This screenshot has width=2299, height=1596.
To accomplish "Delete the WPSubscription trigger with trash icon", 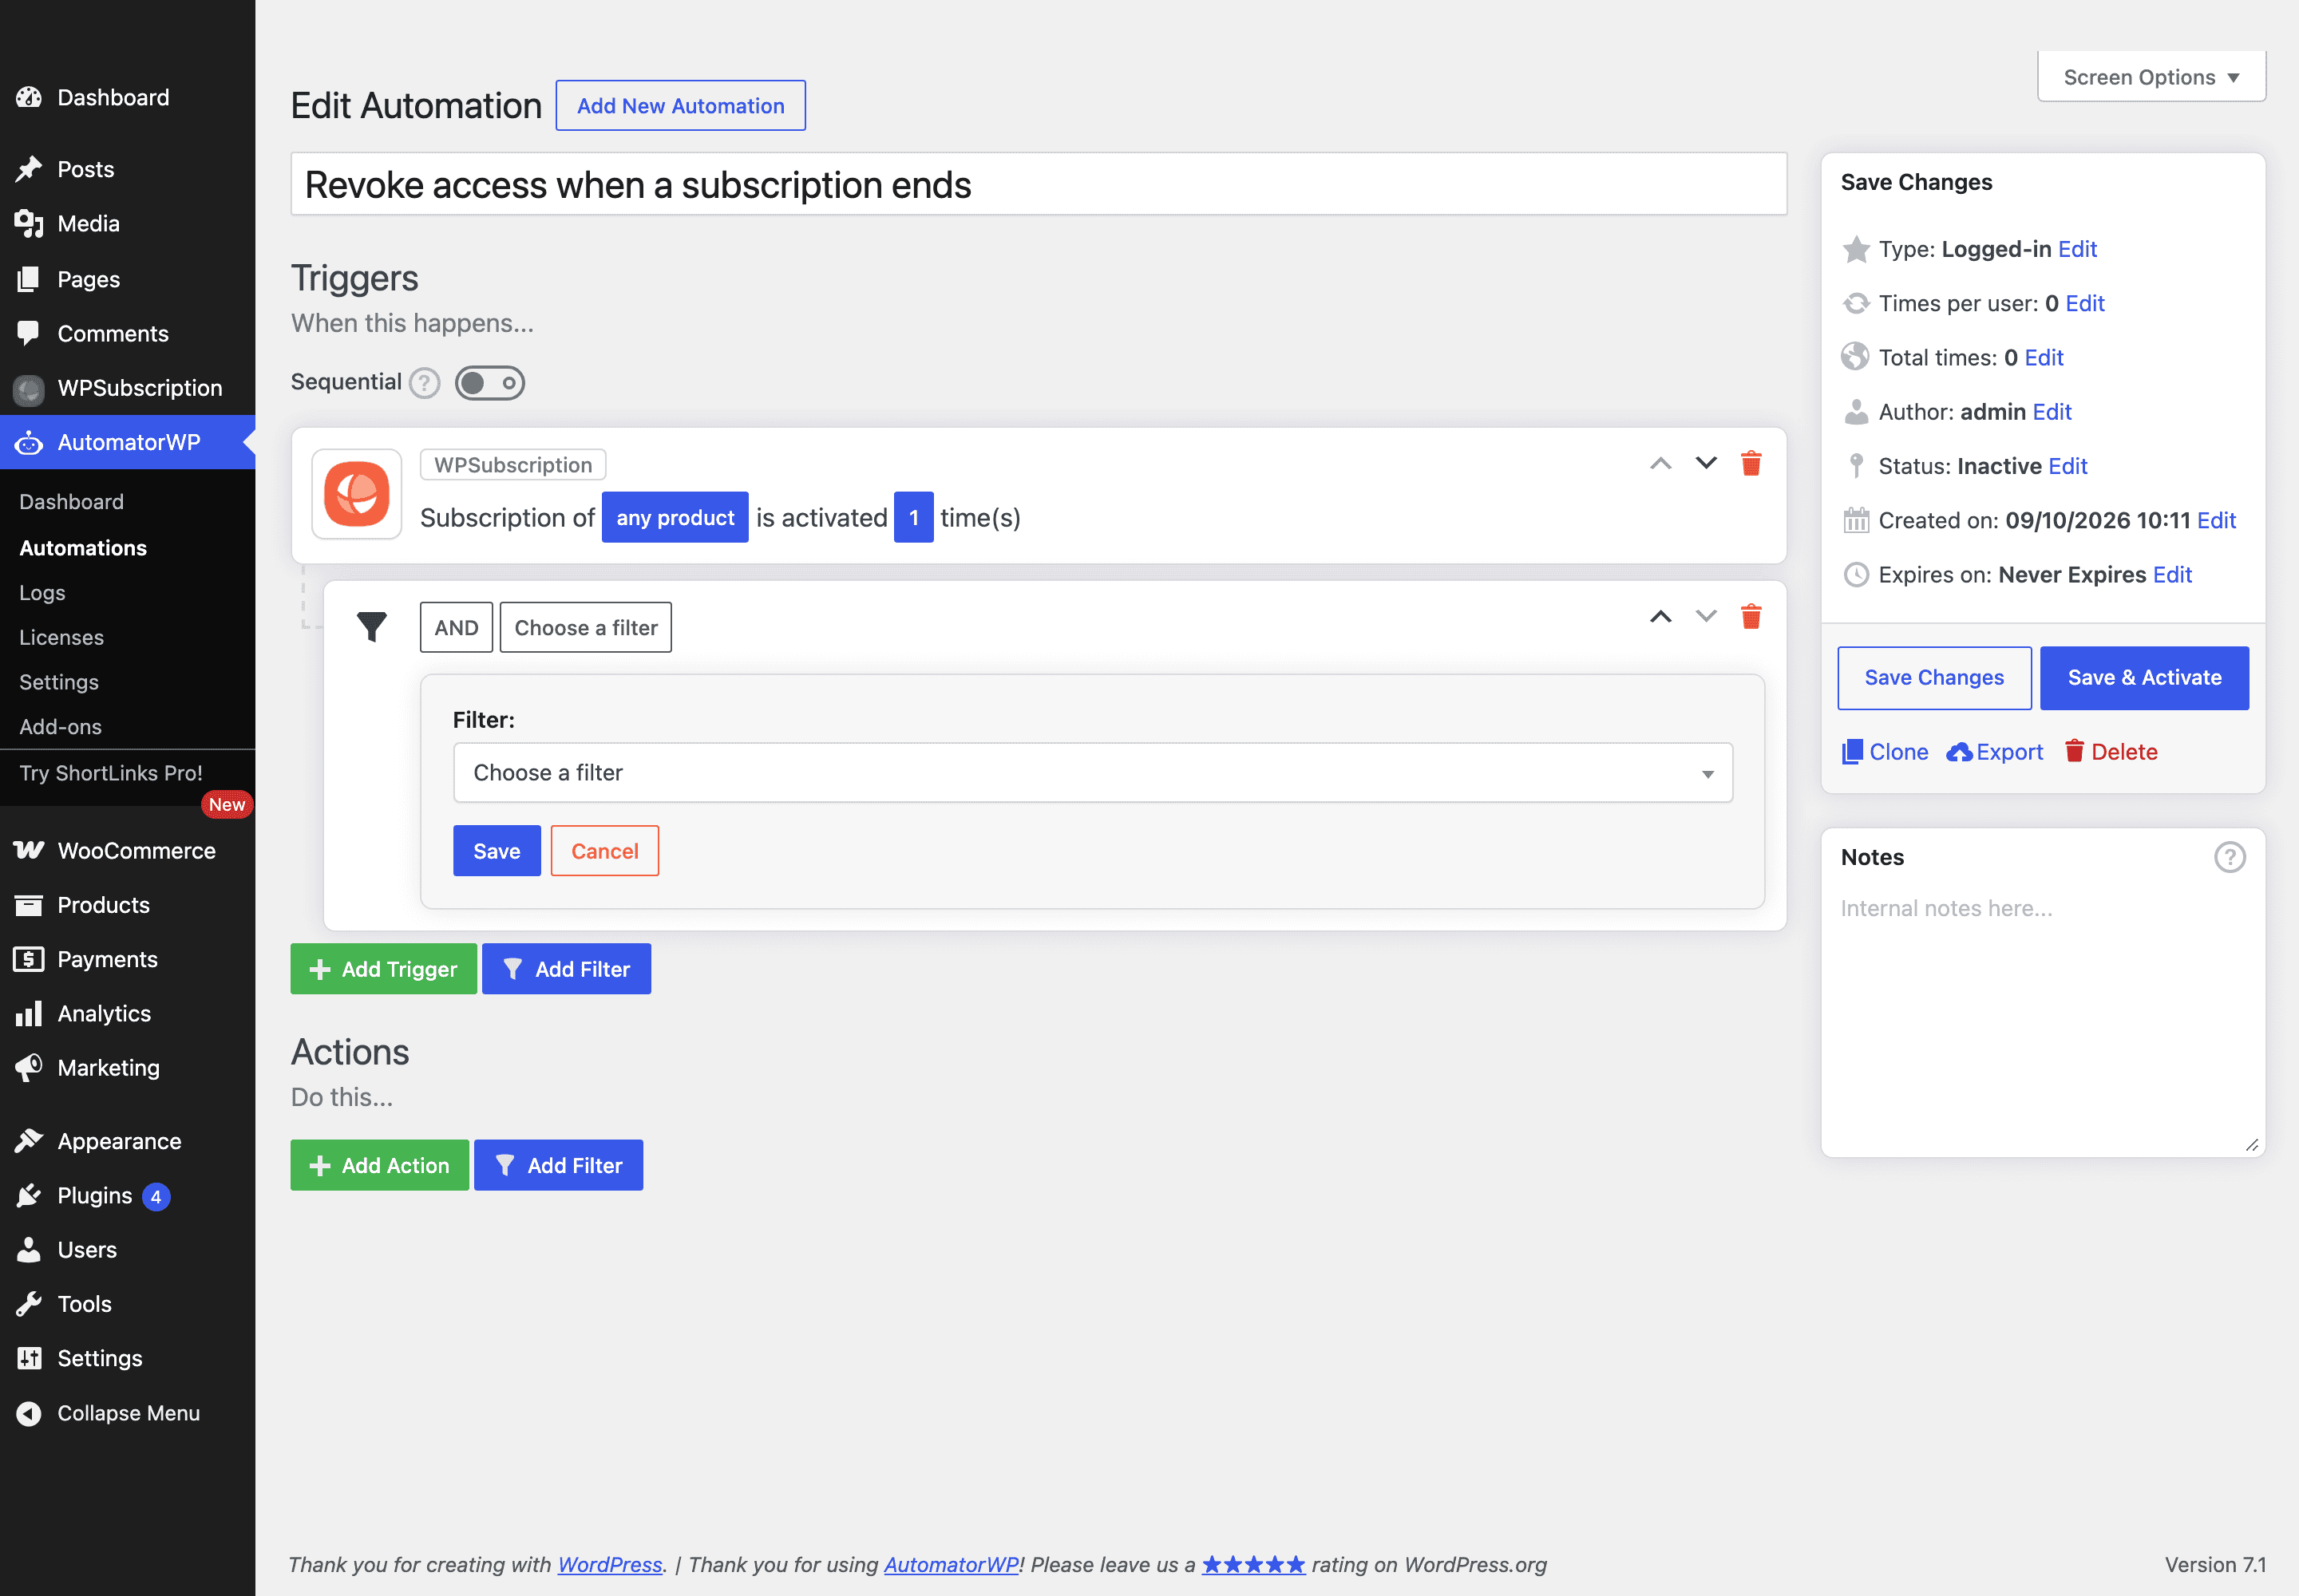I will [x=1751, y=463].
